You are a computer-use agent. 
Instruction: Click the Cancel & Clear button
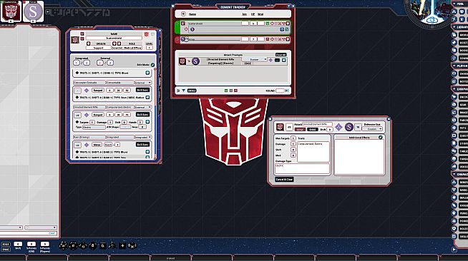point(284,180)
